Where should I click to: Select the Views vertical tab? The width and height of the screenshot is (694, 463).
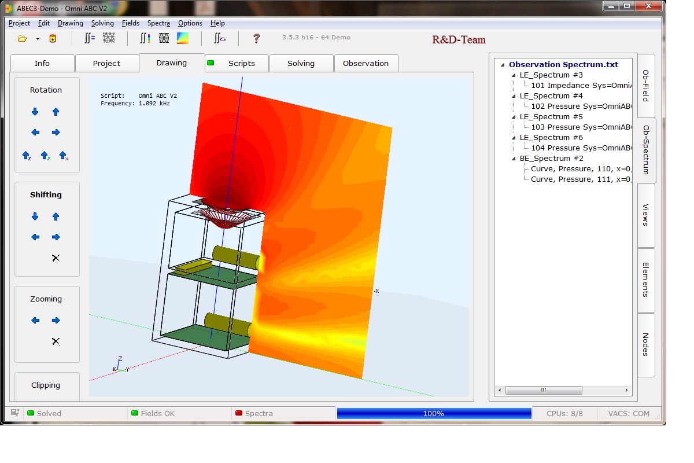tap(646, 215)
